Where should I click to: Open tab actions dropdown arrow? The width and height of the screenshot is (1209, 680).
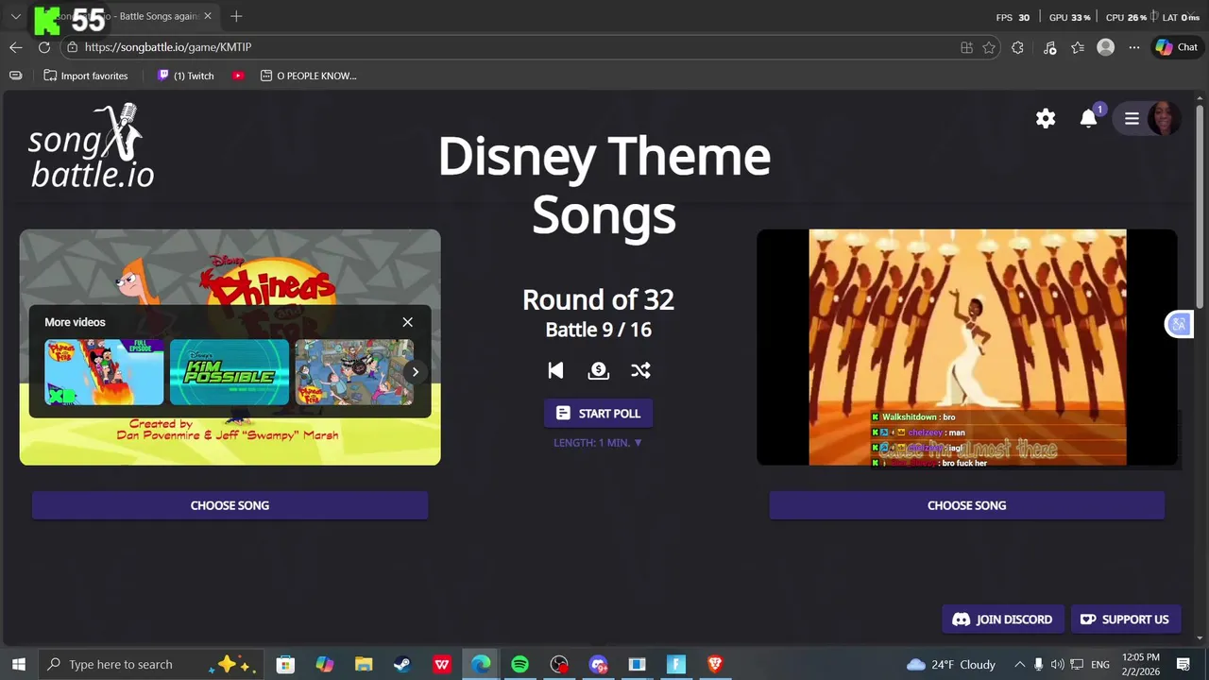pos(16,16)
